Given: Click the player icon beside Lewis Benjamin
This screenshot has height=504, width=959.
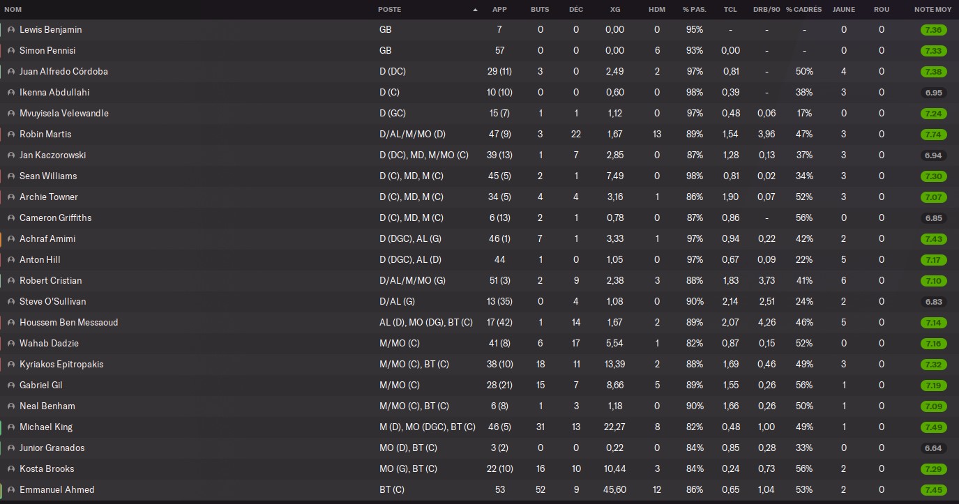Looking at the screenshot, I should 11,30.
